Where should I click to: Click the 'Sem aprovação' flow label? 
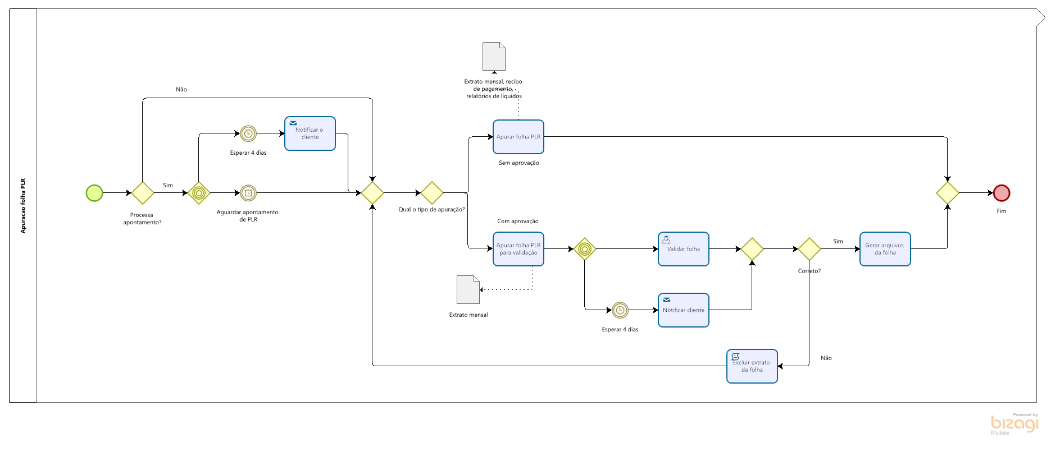click(519, 163)
